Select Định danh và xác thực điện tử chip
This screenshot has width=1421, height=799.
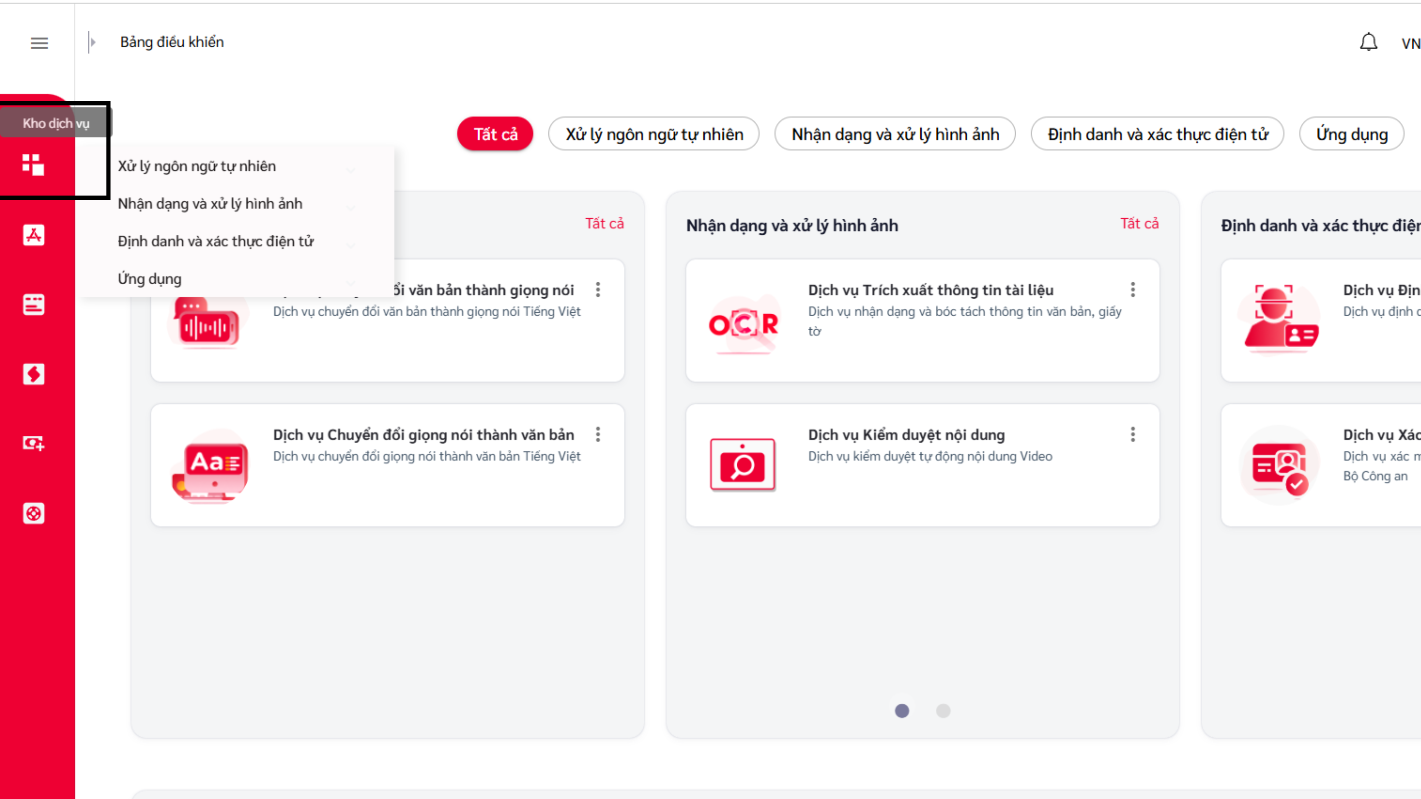(x=1158, y=134)
